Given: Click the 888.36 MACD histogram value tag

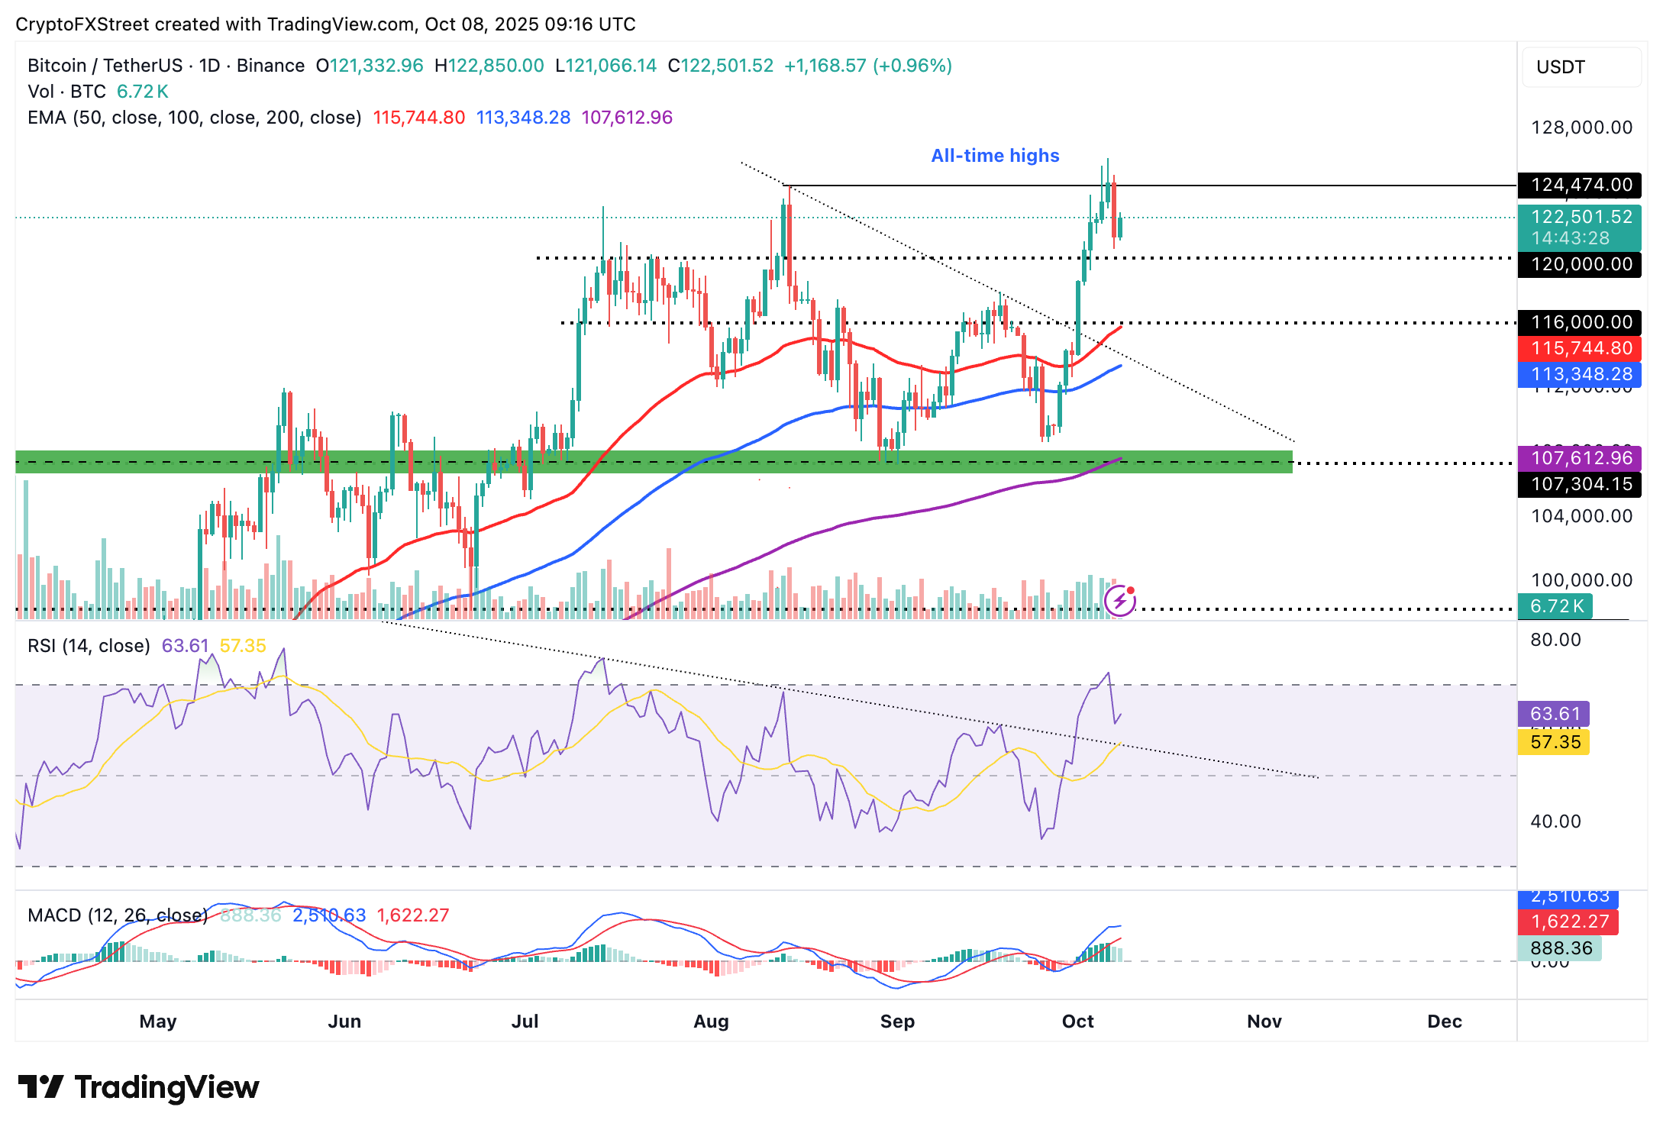Looking at the screenshot, I should (1561, 948).
